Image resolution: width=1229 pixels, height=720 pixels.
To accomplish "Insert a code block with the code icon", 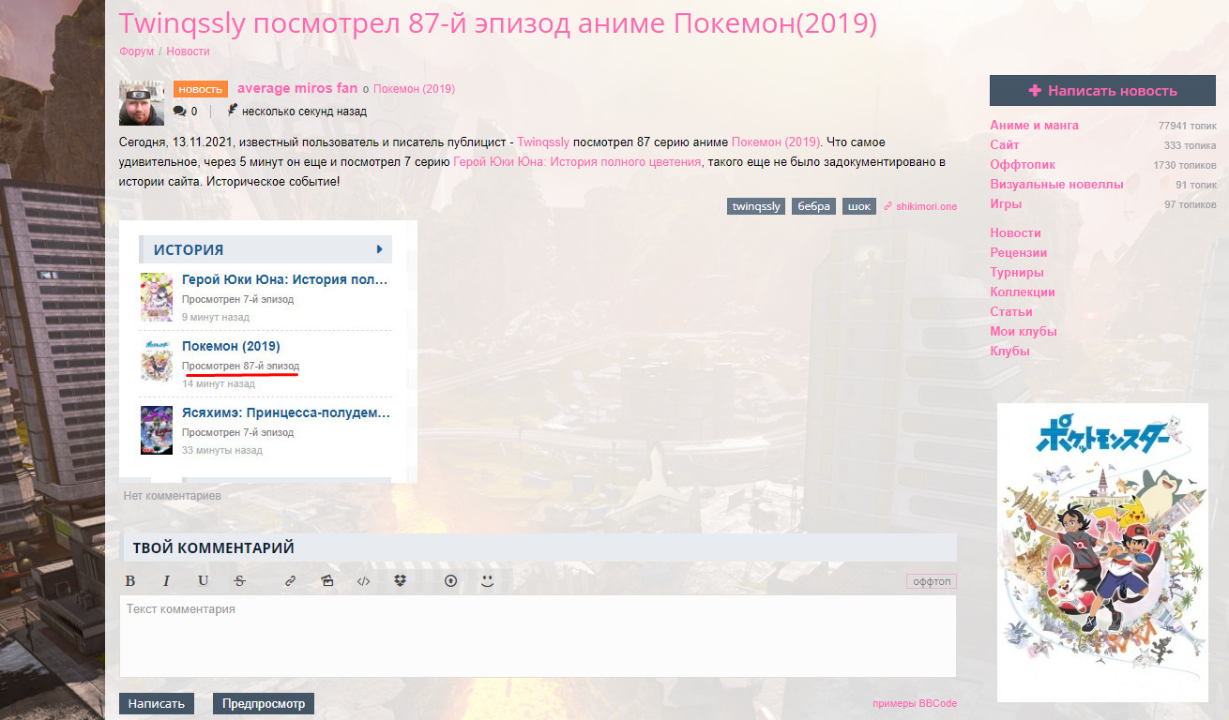I will 363,581.
